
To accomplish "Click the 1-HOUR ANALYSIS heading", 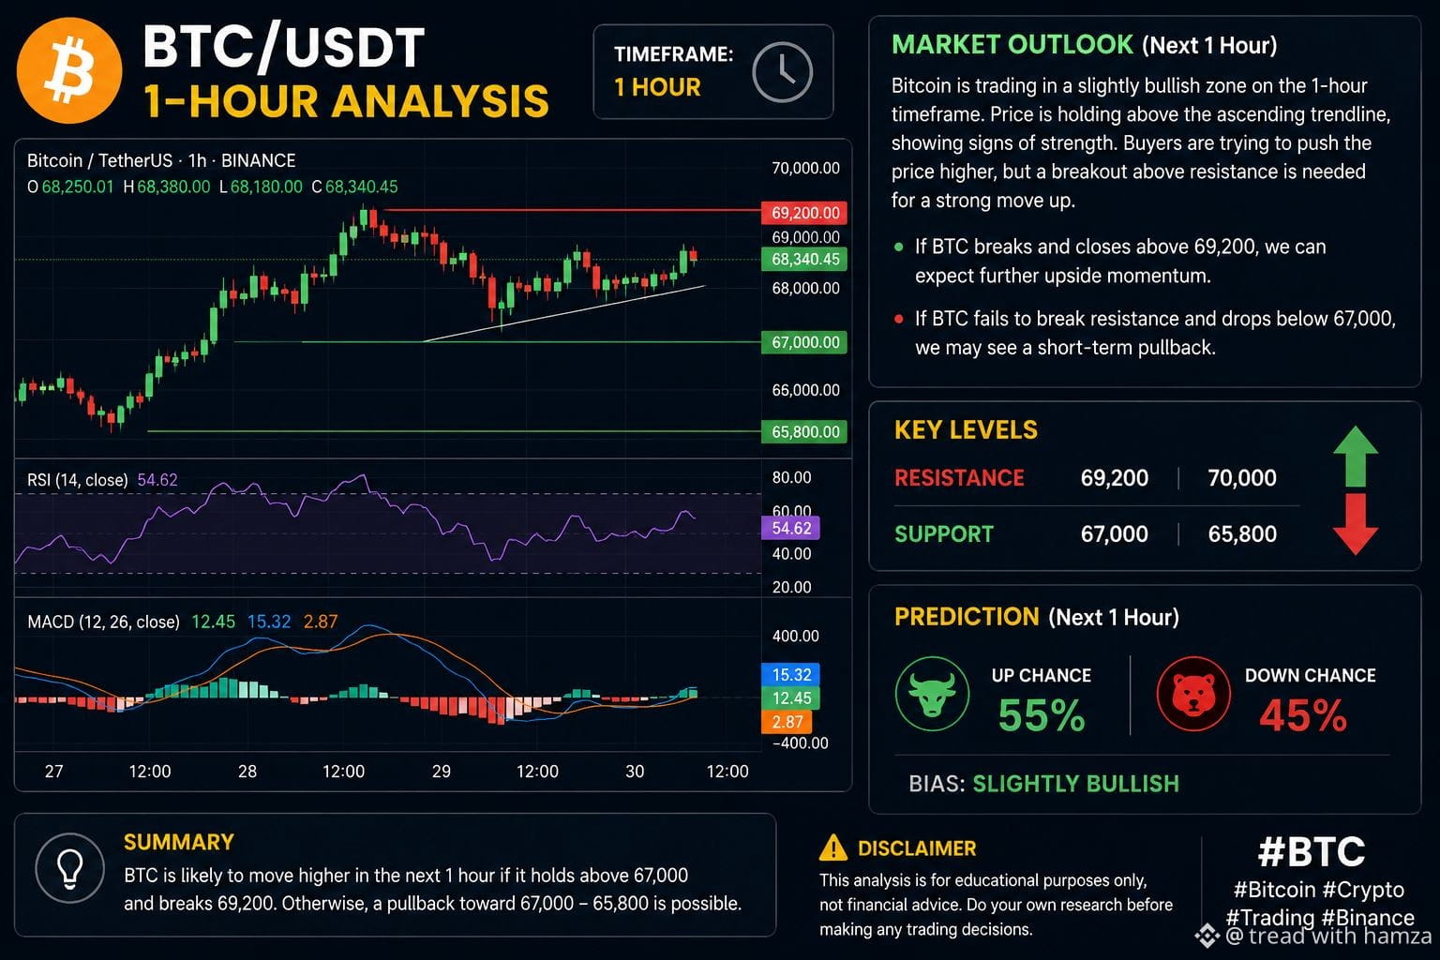I will tap(346, 101).
